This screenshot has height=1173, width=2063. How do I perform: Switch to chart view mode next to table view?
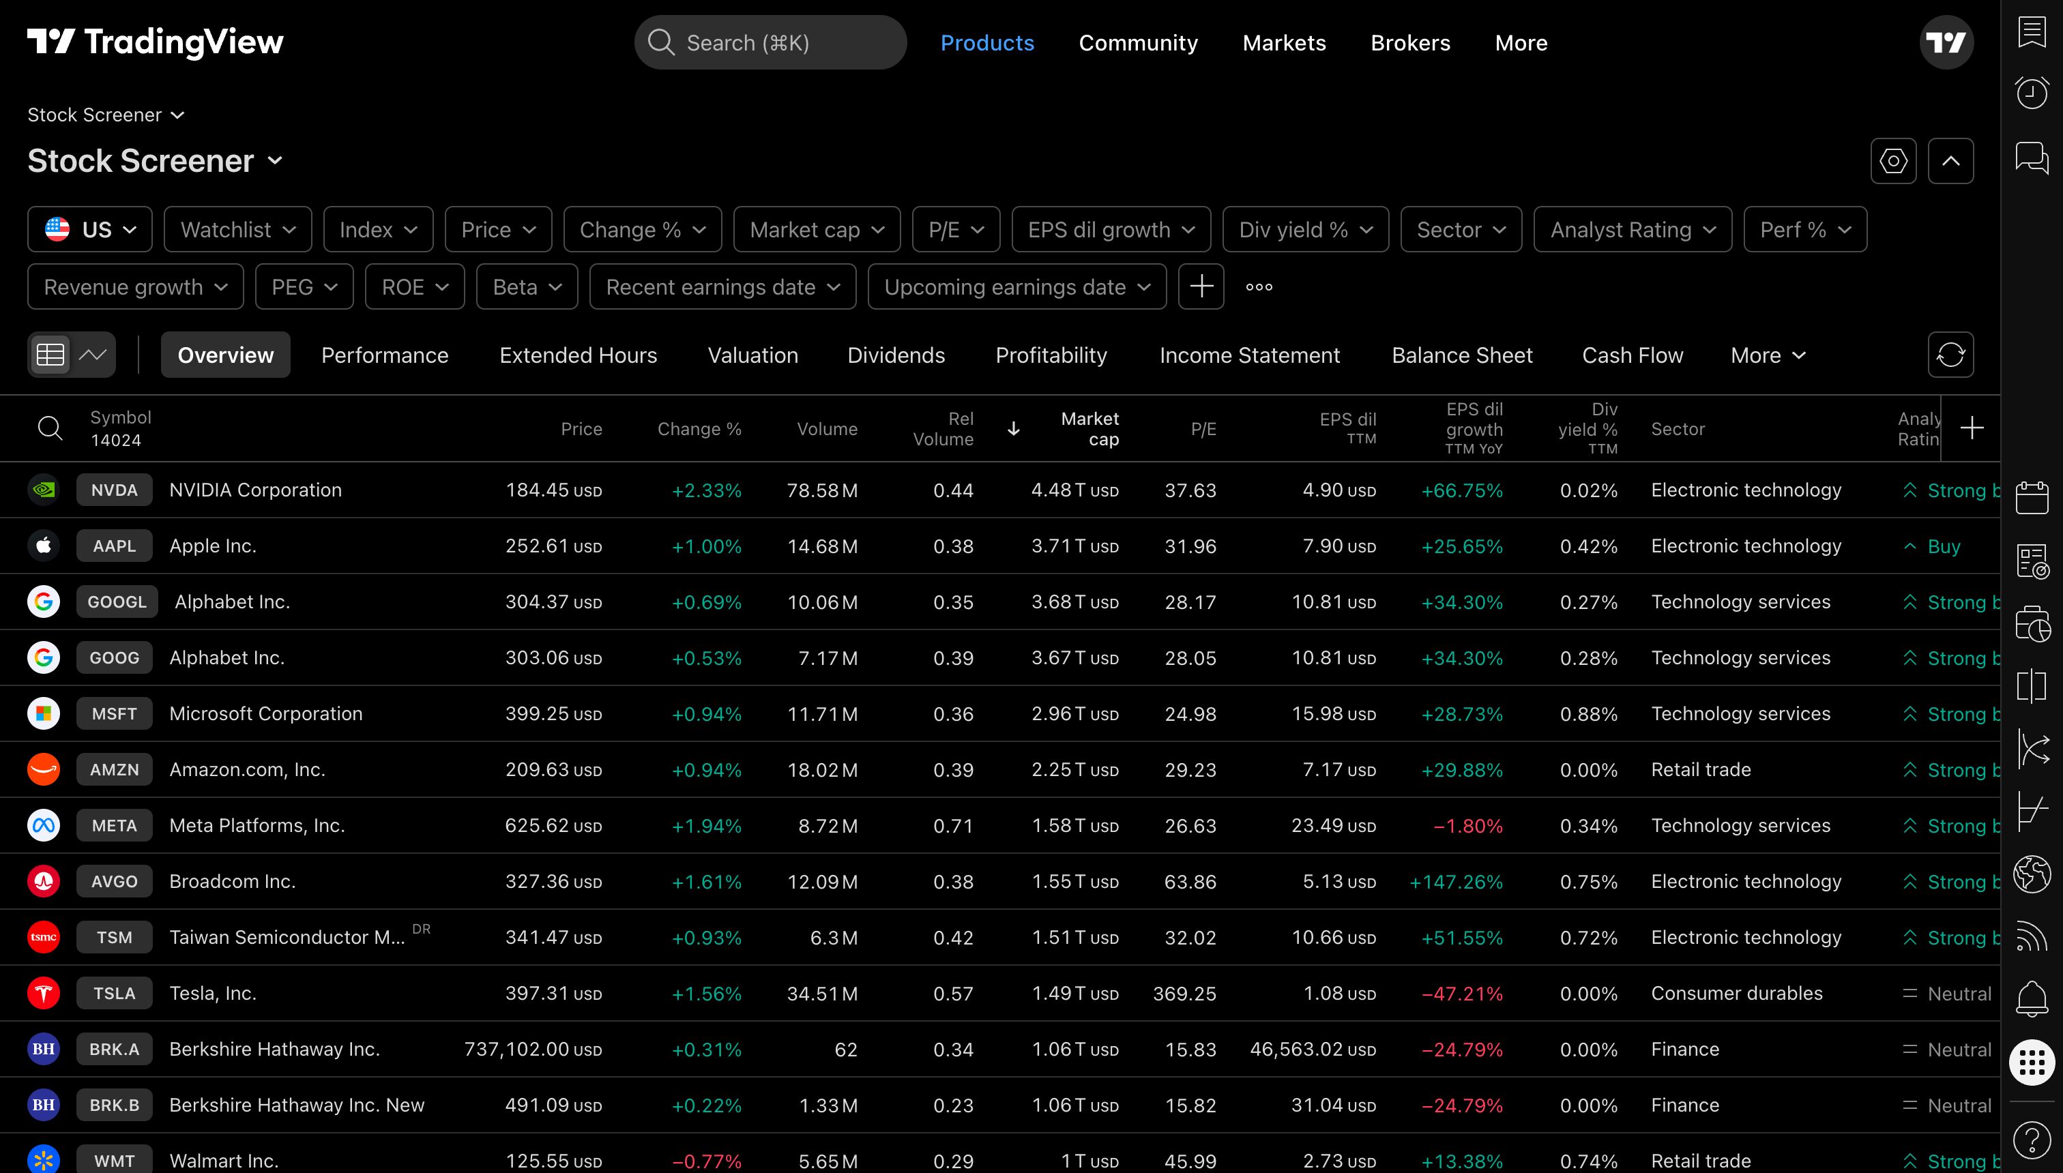[94, 355]
